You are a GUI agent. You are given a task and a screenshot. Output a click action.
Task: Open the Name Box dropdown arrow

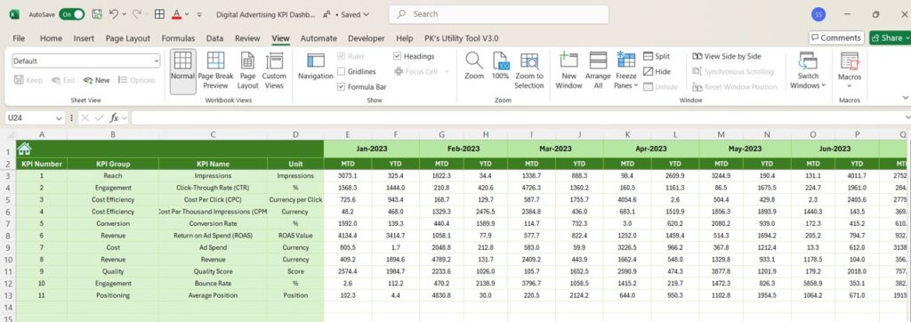click(x=59, y=118)
